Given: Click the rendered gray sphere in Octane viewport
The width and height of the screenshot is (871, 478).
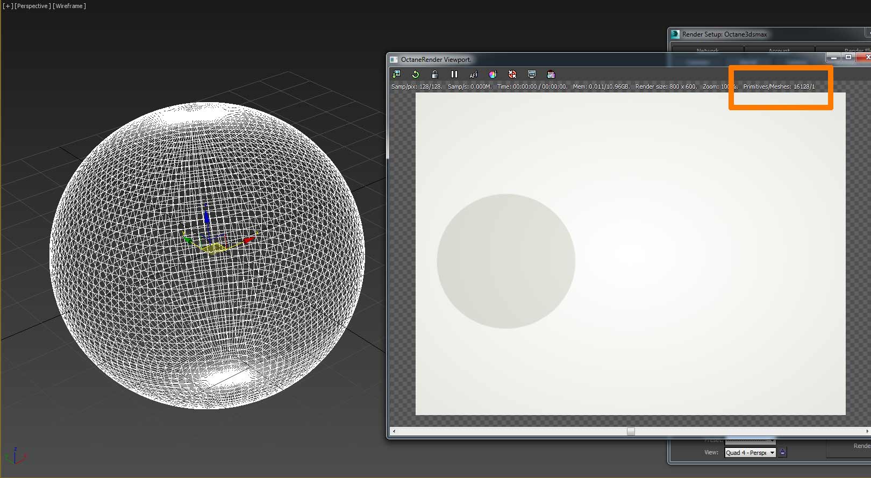Looking at the screenshot, I should click(506, 261).
